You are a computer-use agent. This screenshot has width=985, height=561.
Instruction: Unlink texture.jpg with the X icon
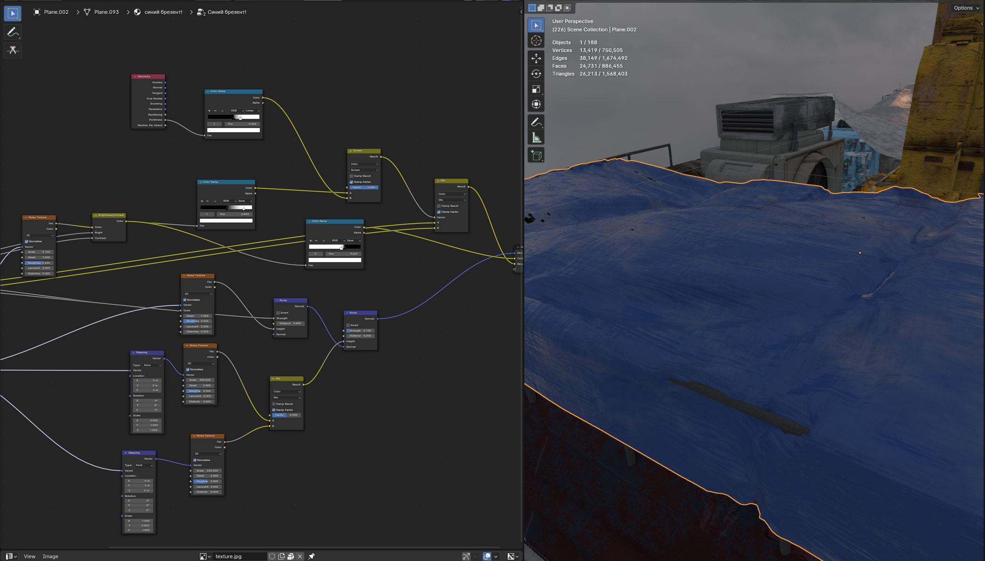[x=300, y=556]
